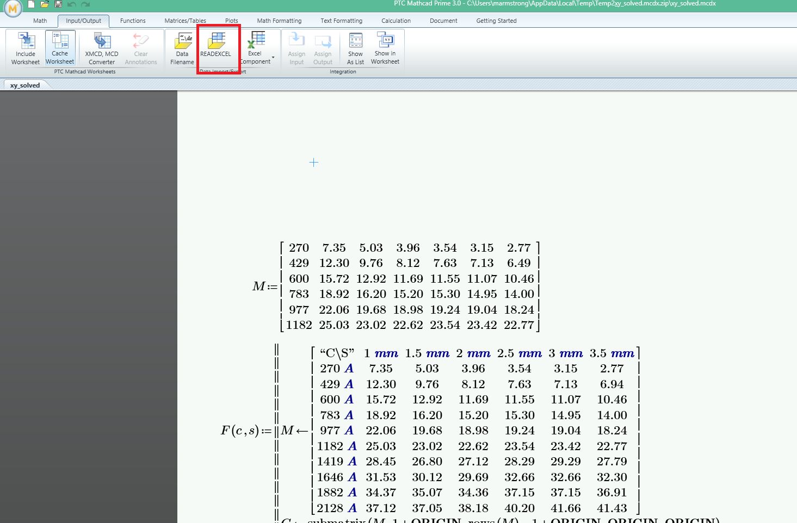Click Clear Annotations
Image resolution: width=797 pixels, height=523 pixels.
tap(141, 48)
